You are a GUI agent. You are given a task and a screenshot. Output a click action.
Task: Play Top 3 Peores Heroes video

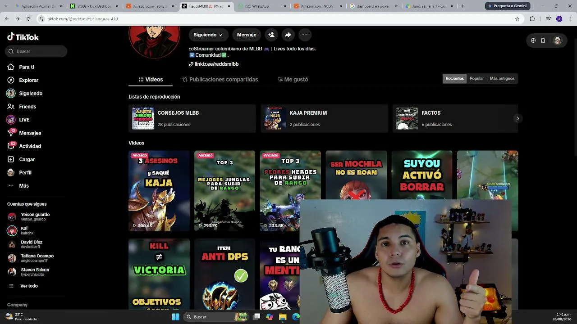point(290,191)
